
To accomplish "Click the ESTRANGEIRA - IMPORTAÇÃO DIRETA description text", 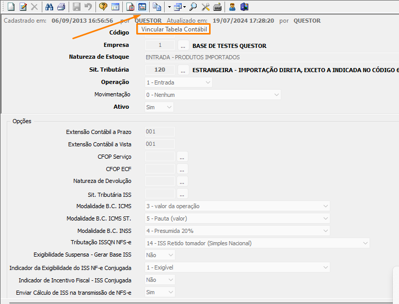I will [x=295, y=70].
